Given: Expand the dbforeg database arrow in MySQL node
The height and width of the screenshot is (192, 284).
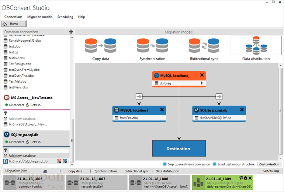Looking at the screenshot, I should [202, 83].
